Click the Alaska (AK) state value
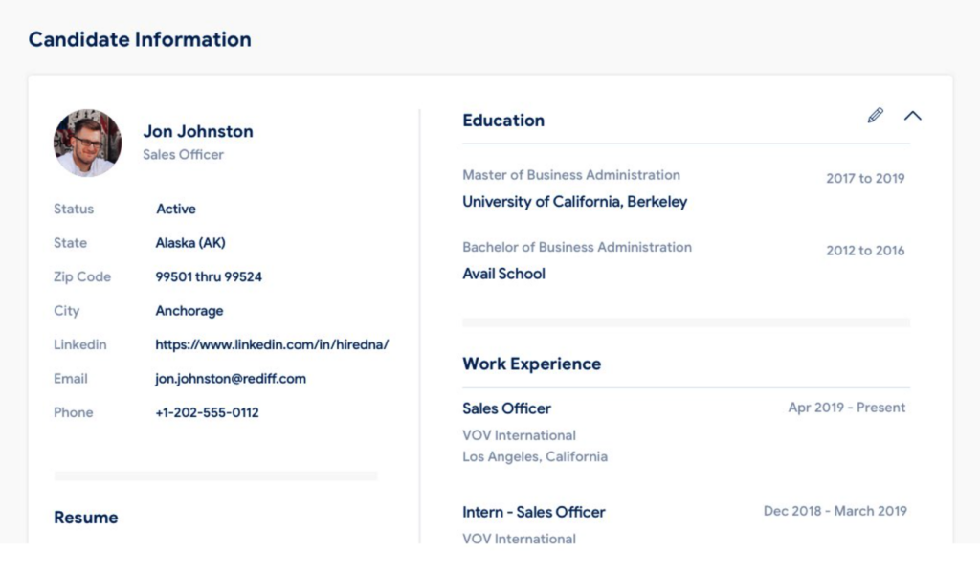The image size is (980, 574). pos(190,243)
